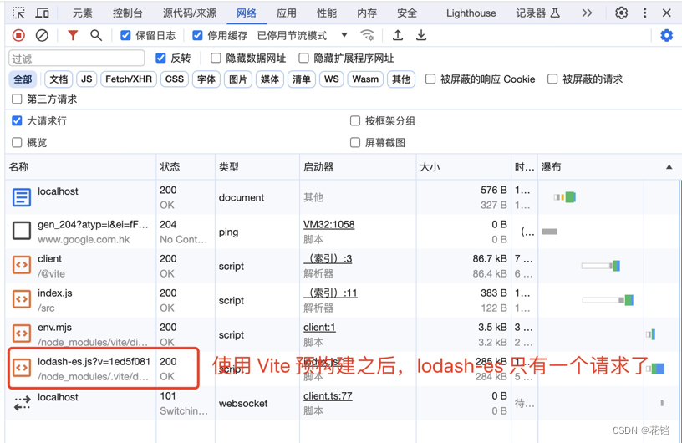This screenshot has width=682, height=443.
Task: Select the lodash-es.js script icon
Action: [x=22, y=368]
